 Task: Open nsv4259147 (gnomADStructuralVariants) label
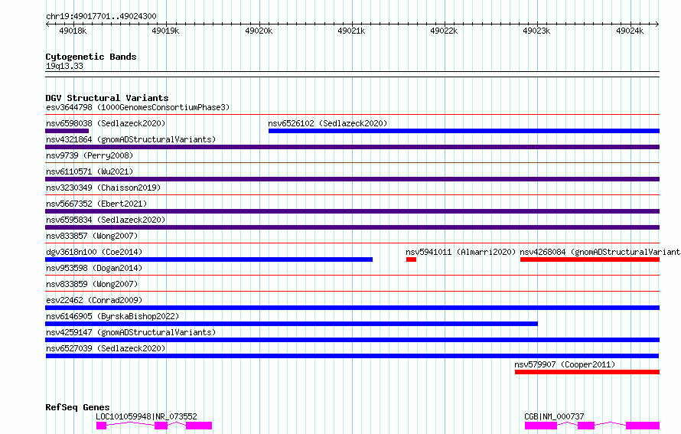click(x=131, y=332)
